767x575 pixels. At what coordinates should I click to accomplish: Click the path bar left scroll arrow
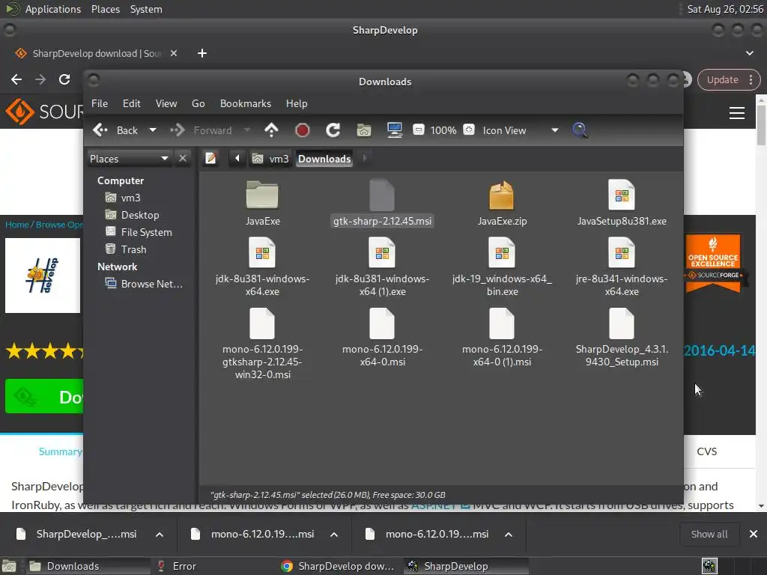pyautogui.click(x=237, y=159)
